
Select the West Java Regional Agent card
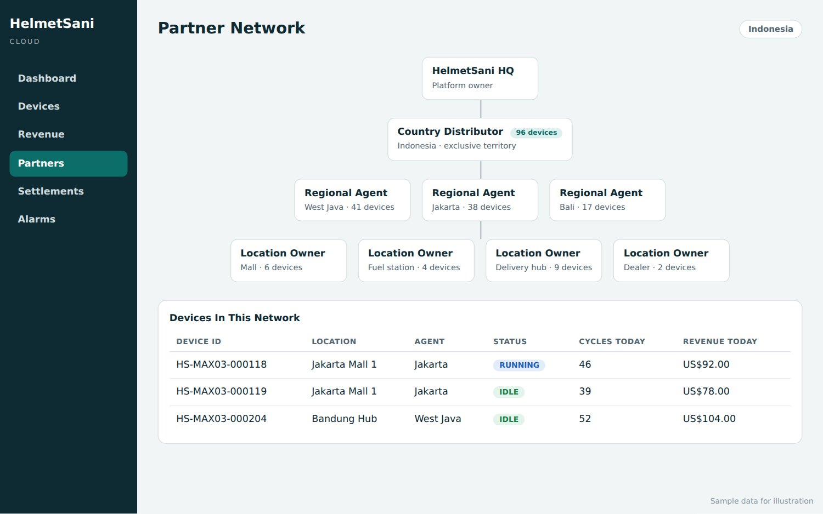[352, 200]
